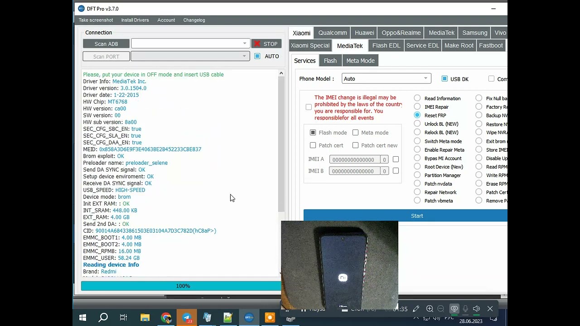The height and width of the screenshot is (326, 580).
Task: Click the Scan ADB button
Action: 106,43
